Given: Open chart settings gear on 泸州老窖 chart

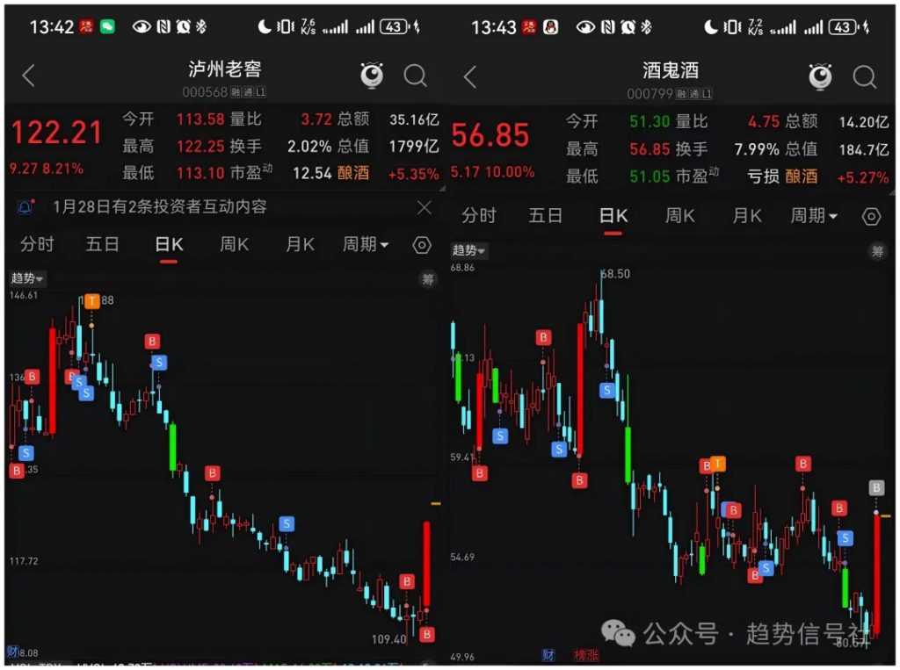Looking at the screenshot, I should [421, 244].
